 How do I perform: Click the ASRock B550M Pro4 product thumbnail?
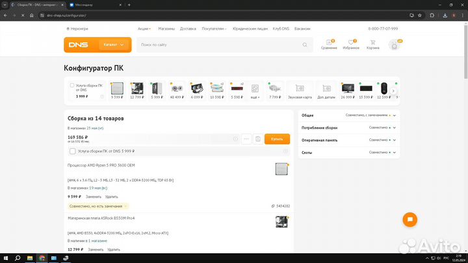(281, 222)
